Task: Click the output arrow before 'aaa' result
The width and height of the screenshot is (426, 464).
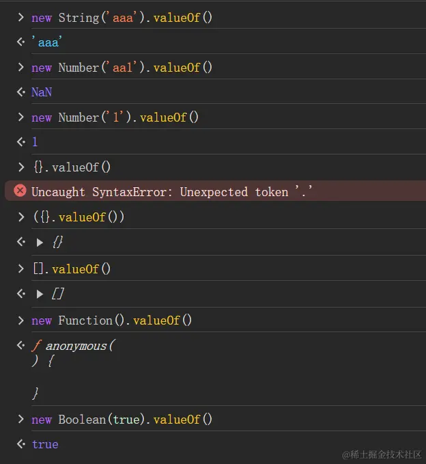Action: (20, 42)
